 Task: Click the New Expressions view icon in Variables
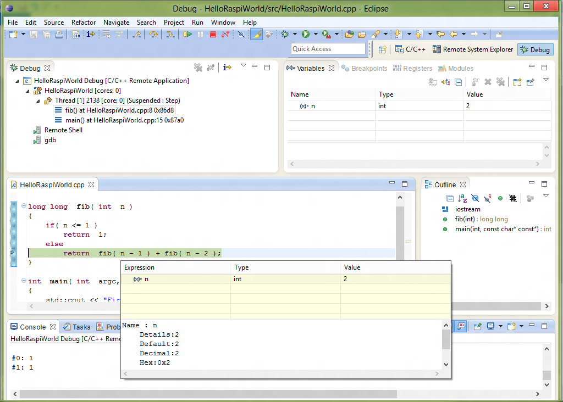517,82
